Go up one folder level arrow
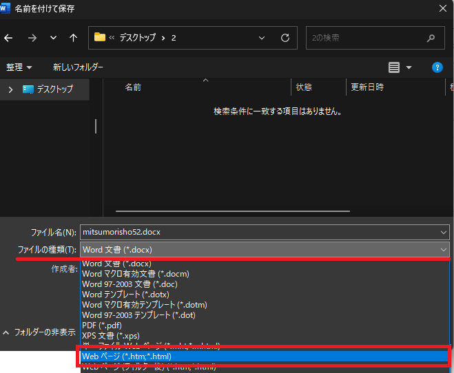Viewport: 454px width, 373px height. 73,38
